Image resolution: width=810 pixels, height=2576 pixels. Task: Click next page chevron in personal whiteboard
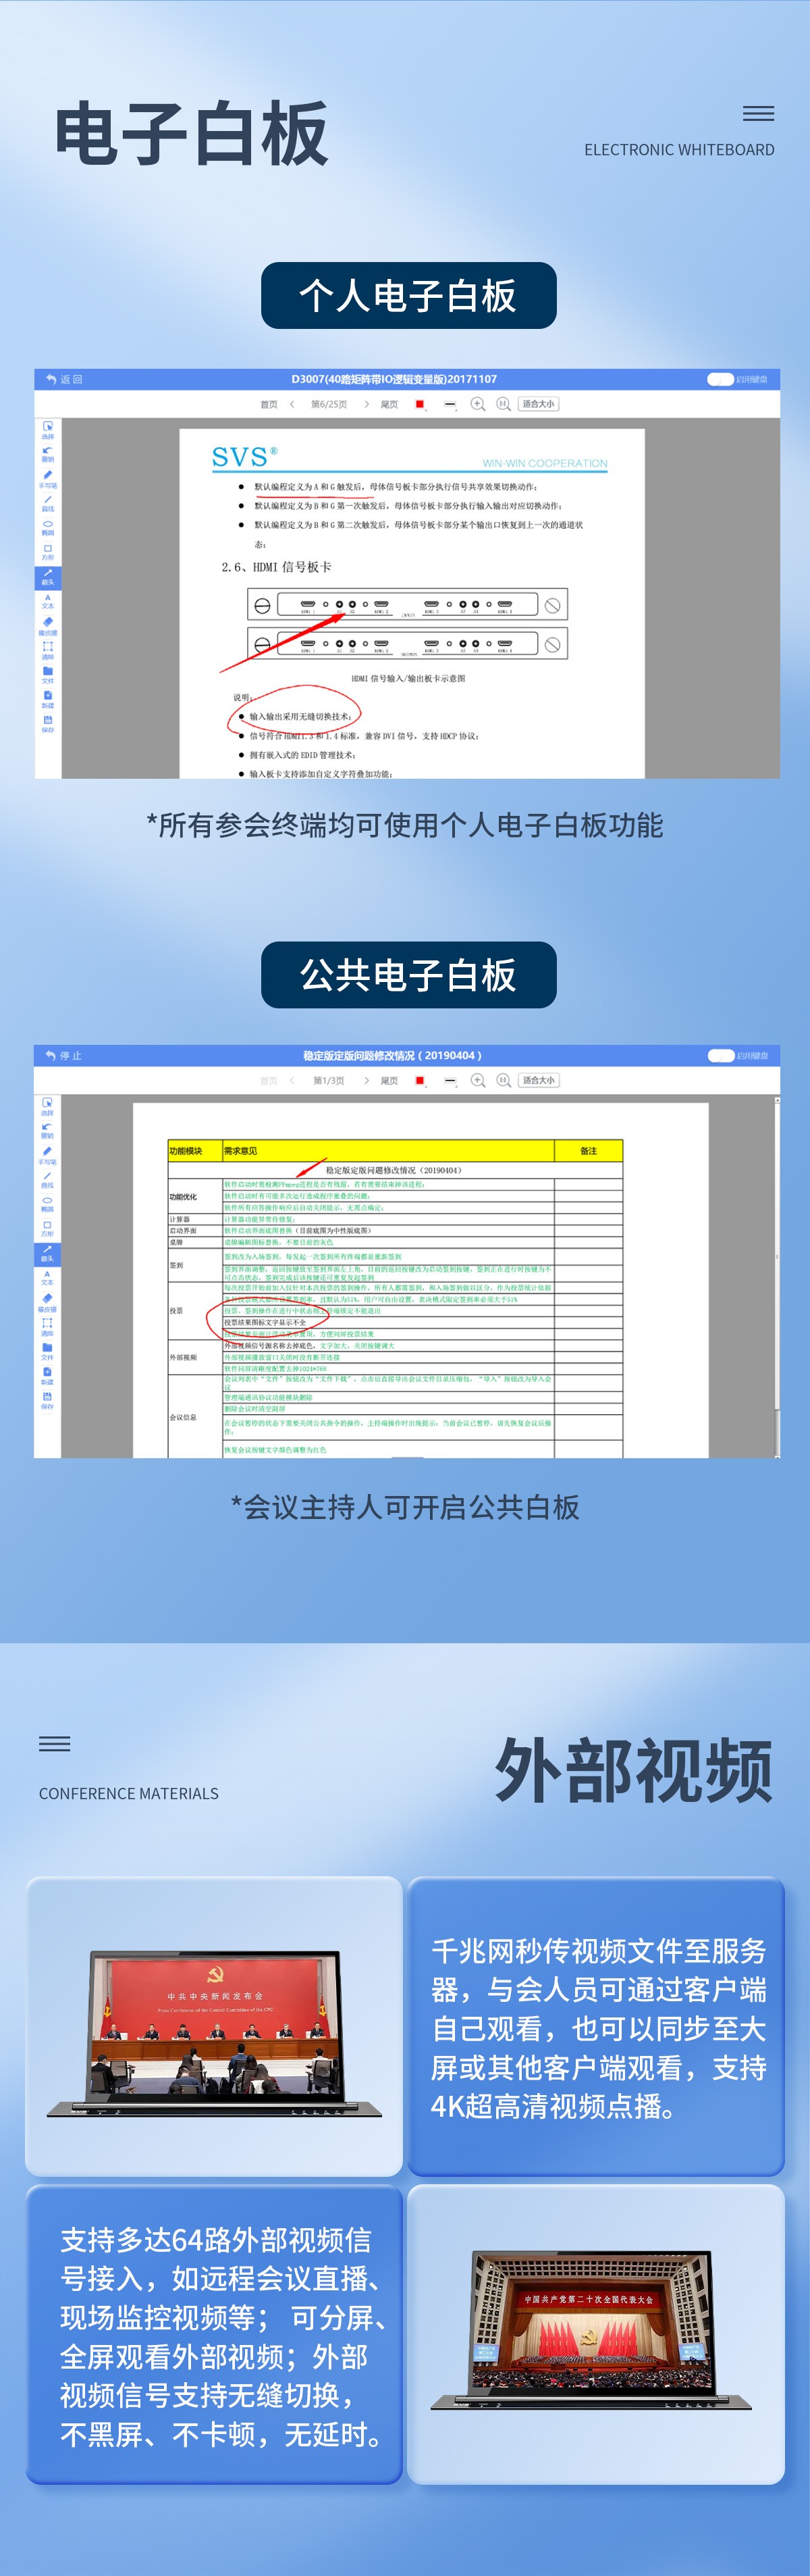[366, 404]
